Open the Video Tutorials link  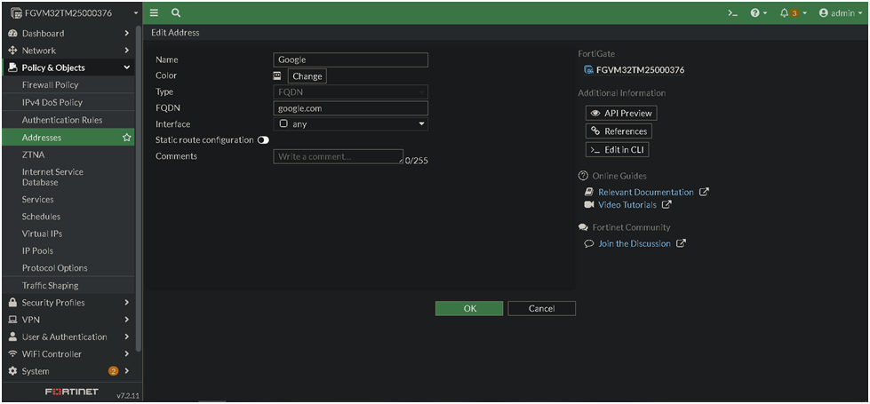[627, 205]
